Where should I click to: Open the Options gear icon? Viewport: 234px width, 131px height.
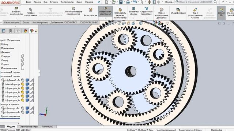coord(159,2)
